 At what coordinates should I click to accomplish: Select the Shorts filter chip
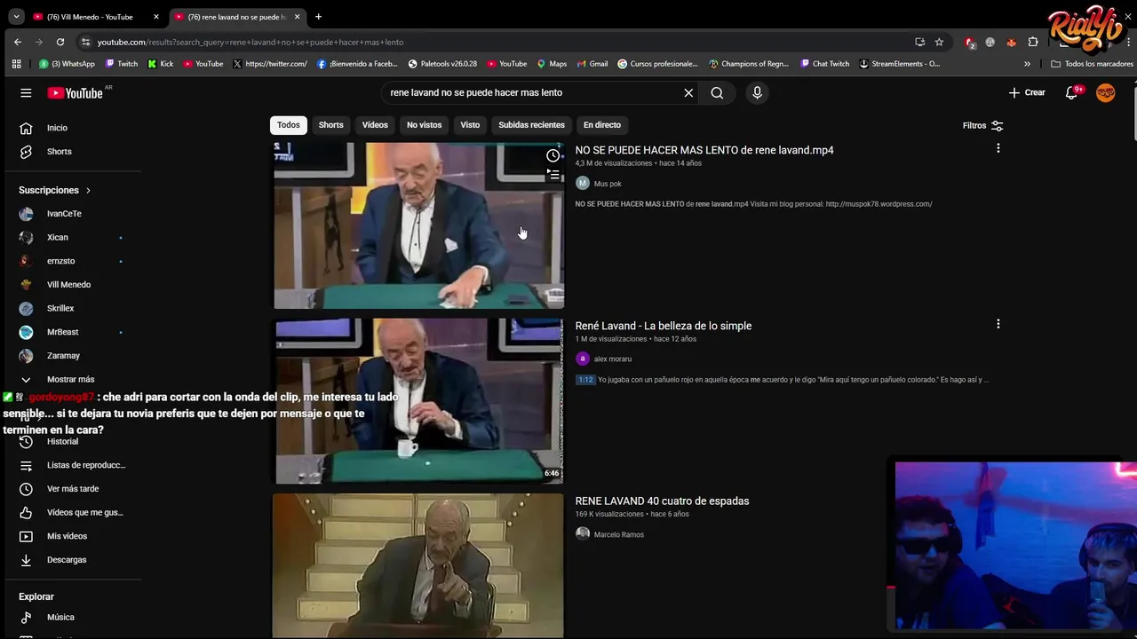(x=330, y=125)
